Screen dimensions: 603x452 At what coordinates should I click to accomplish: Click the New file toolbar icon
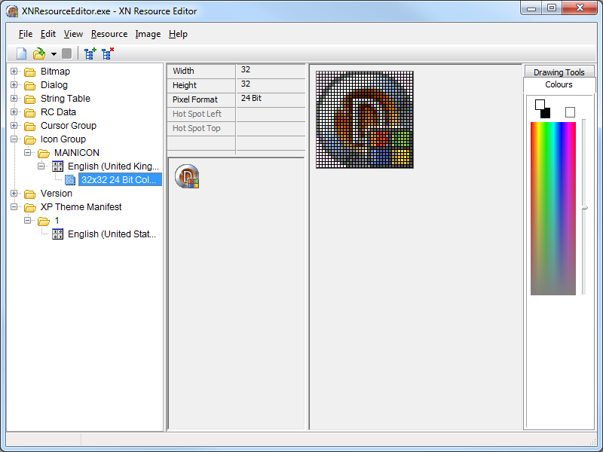(x=21, y=53)
